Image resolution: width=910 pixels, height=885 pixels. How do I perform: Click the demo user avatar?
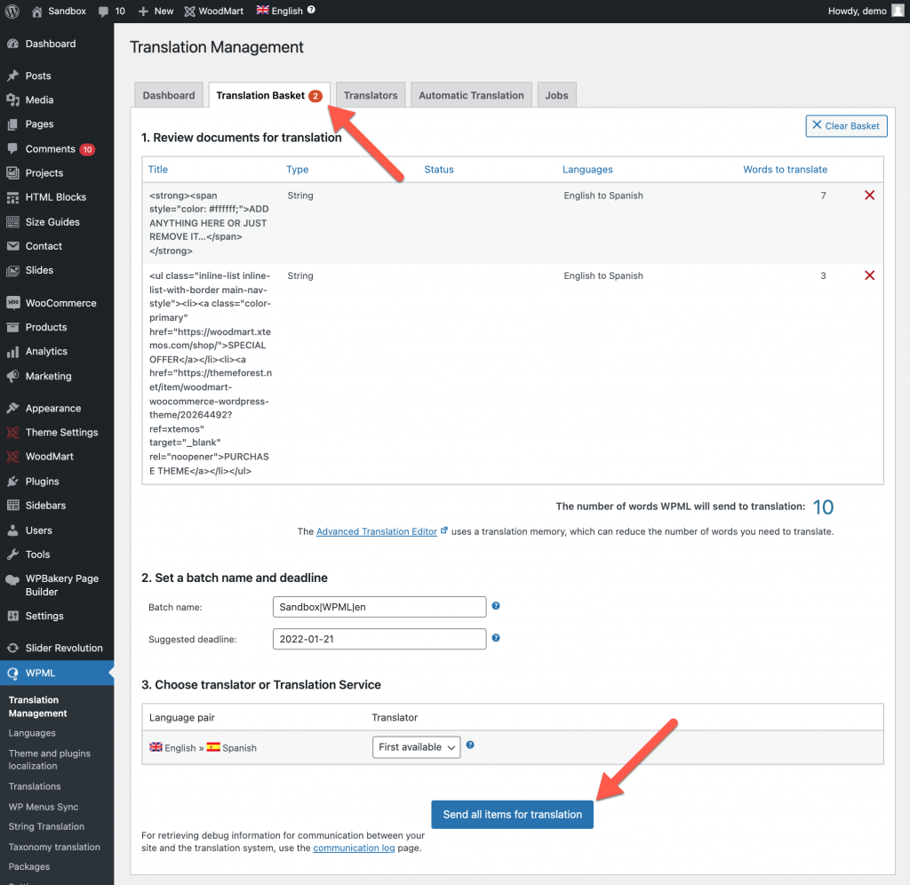point(898,11)
